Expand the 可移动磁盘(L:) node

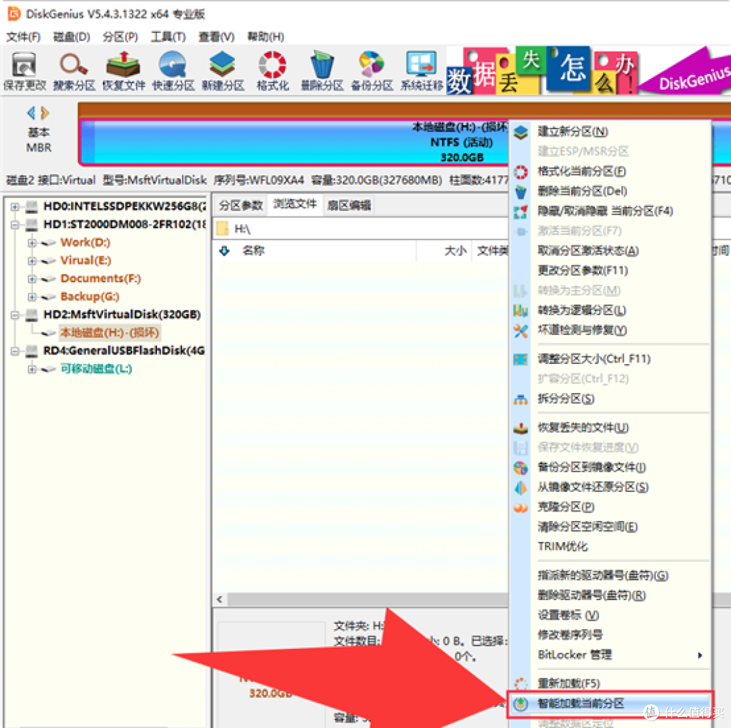32,369
